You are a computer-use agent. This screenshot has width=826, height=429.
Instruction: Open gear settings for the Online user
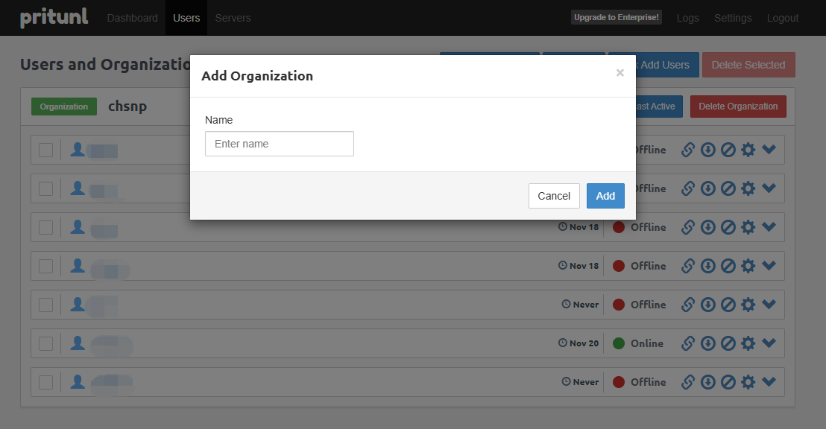pos(748,343)
